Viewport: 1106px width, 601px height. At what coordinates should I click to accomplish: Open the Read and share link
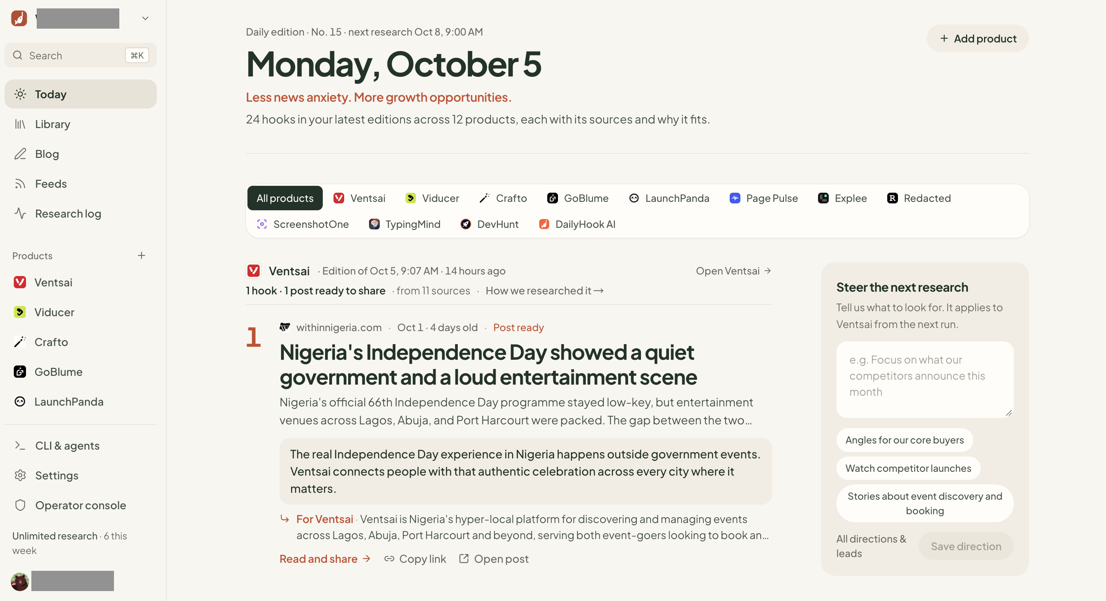click(x=325, y=559)
